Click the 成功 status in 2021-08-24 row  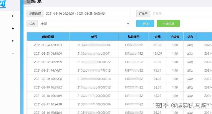tap(190, 45)
